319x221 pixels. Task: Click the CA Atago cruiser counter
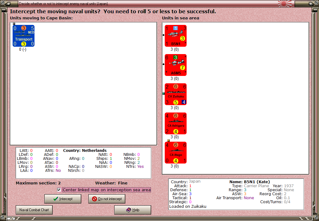click(x=176, y=152)
